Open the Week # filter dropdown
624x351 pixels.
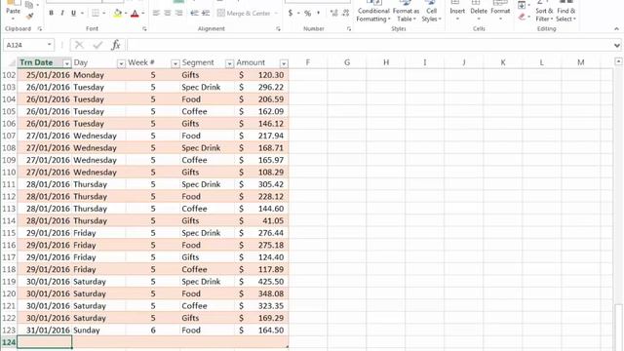175,63
